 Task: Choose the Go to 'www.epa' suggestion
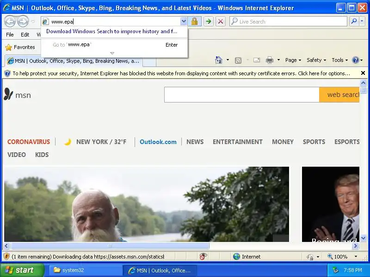tap(115, 45)
